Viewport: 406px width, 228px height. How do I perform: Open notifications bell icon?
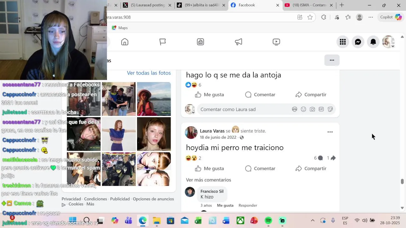(x=373, y=42)
